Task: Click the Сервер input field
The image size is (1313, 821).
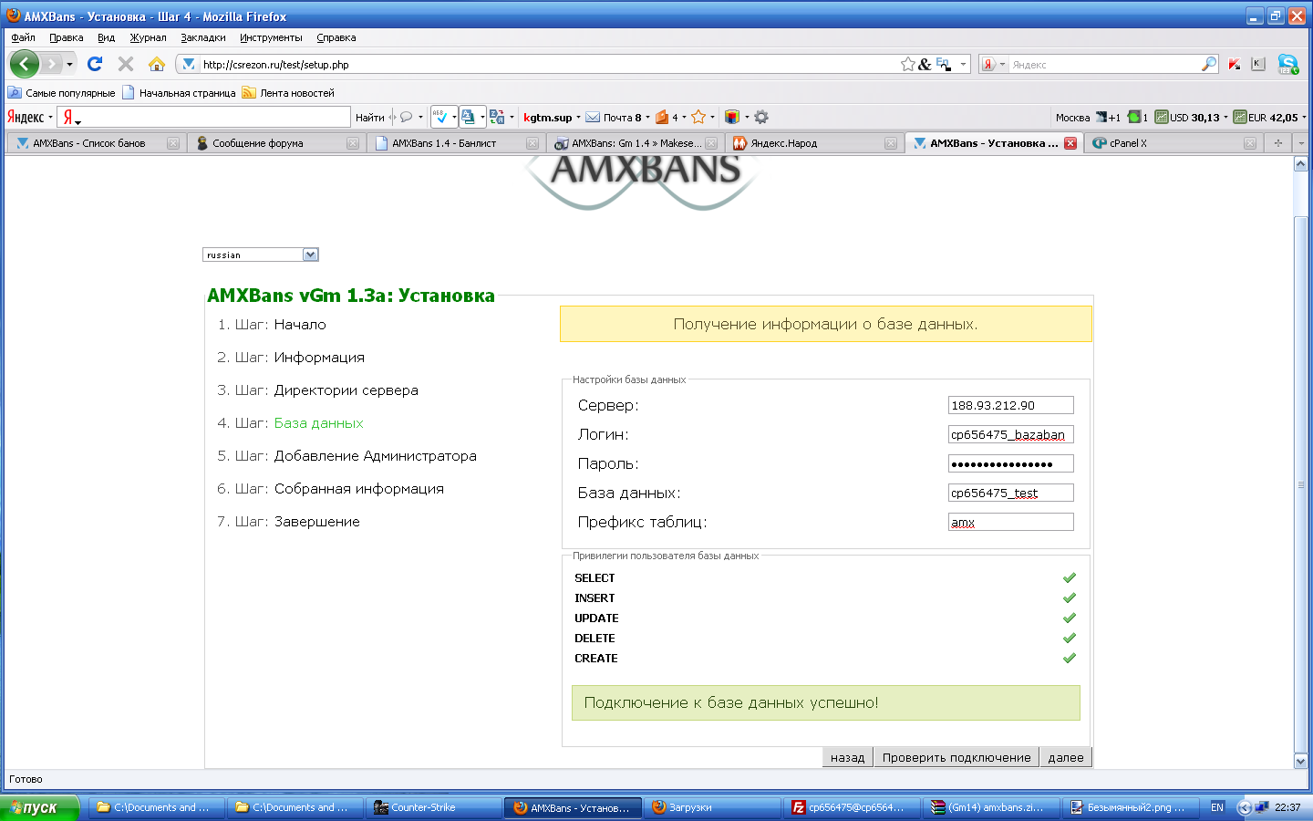Action: 1010,405
